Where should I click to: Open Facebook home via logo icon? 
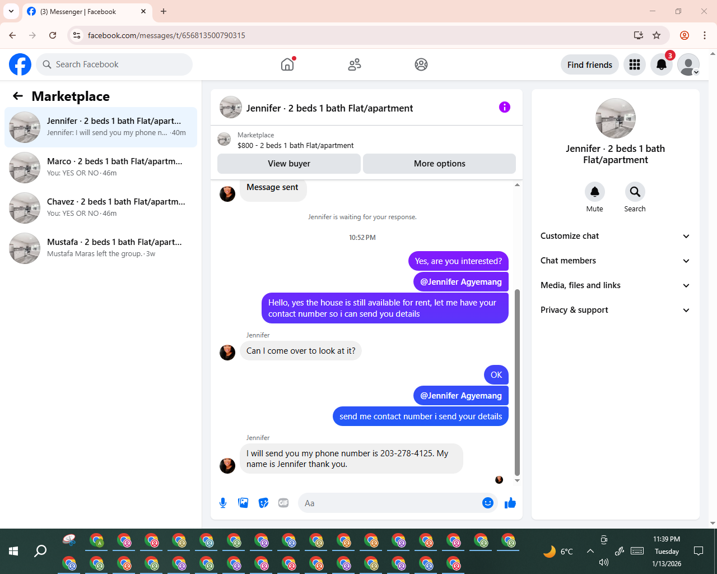point(20,64)
